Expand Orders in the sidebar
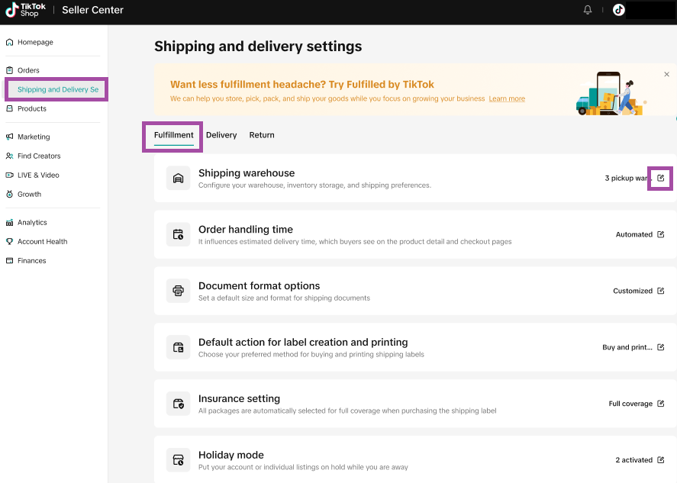The width and height of the screenshot is (677, 483). point(28,70)
